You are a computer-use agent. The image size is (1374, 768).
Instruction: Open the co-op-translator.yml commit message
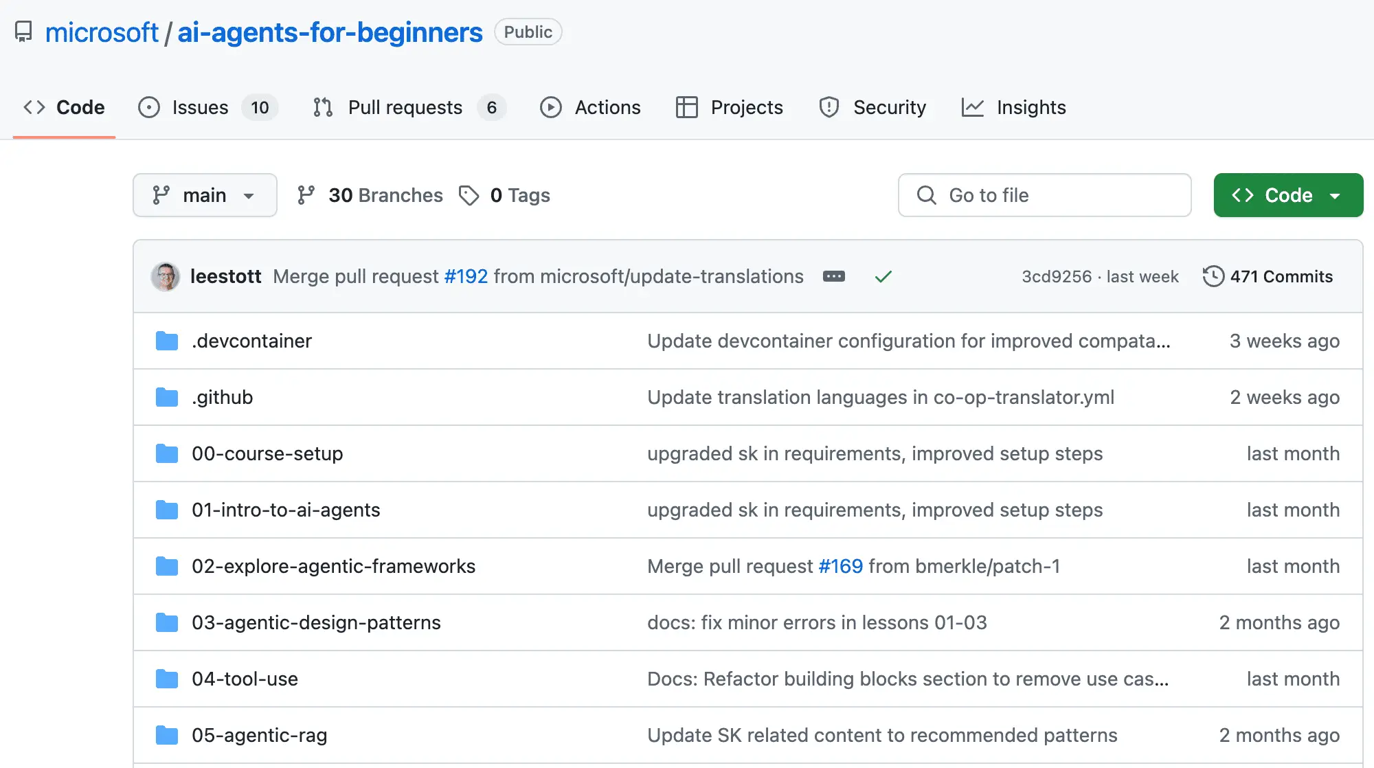881,397
